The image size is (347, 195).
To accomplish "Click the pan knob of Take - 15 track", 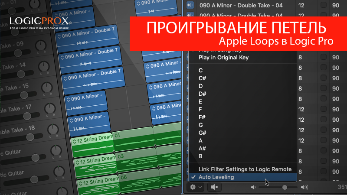I will coord(47,88).
